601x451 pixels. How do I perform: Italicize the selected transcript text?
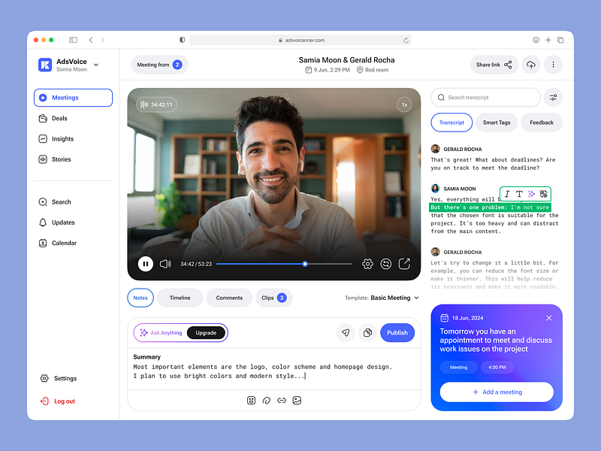[x=507, y=194]
